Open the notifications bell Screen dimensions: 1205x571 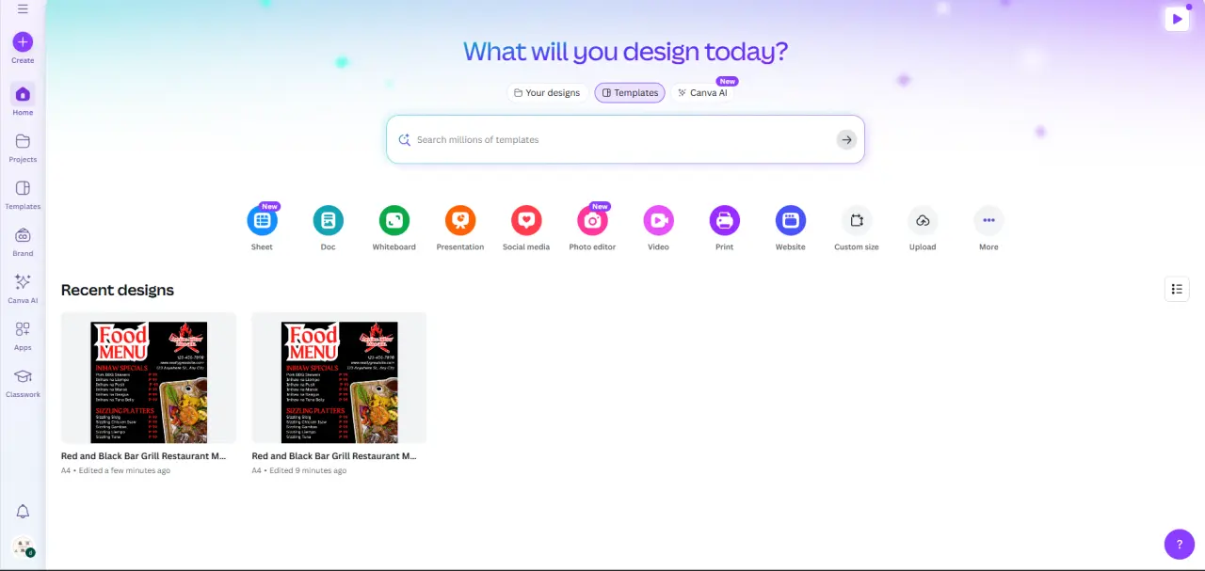click(x=23, y=512)
